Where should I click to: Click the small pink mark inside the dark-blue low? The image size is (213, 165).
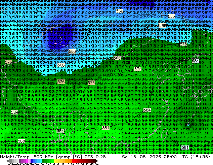coord(55,44)
